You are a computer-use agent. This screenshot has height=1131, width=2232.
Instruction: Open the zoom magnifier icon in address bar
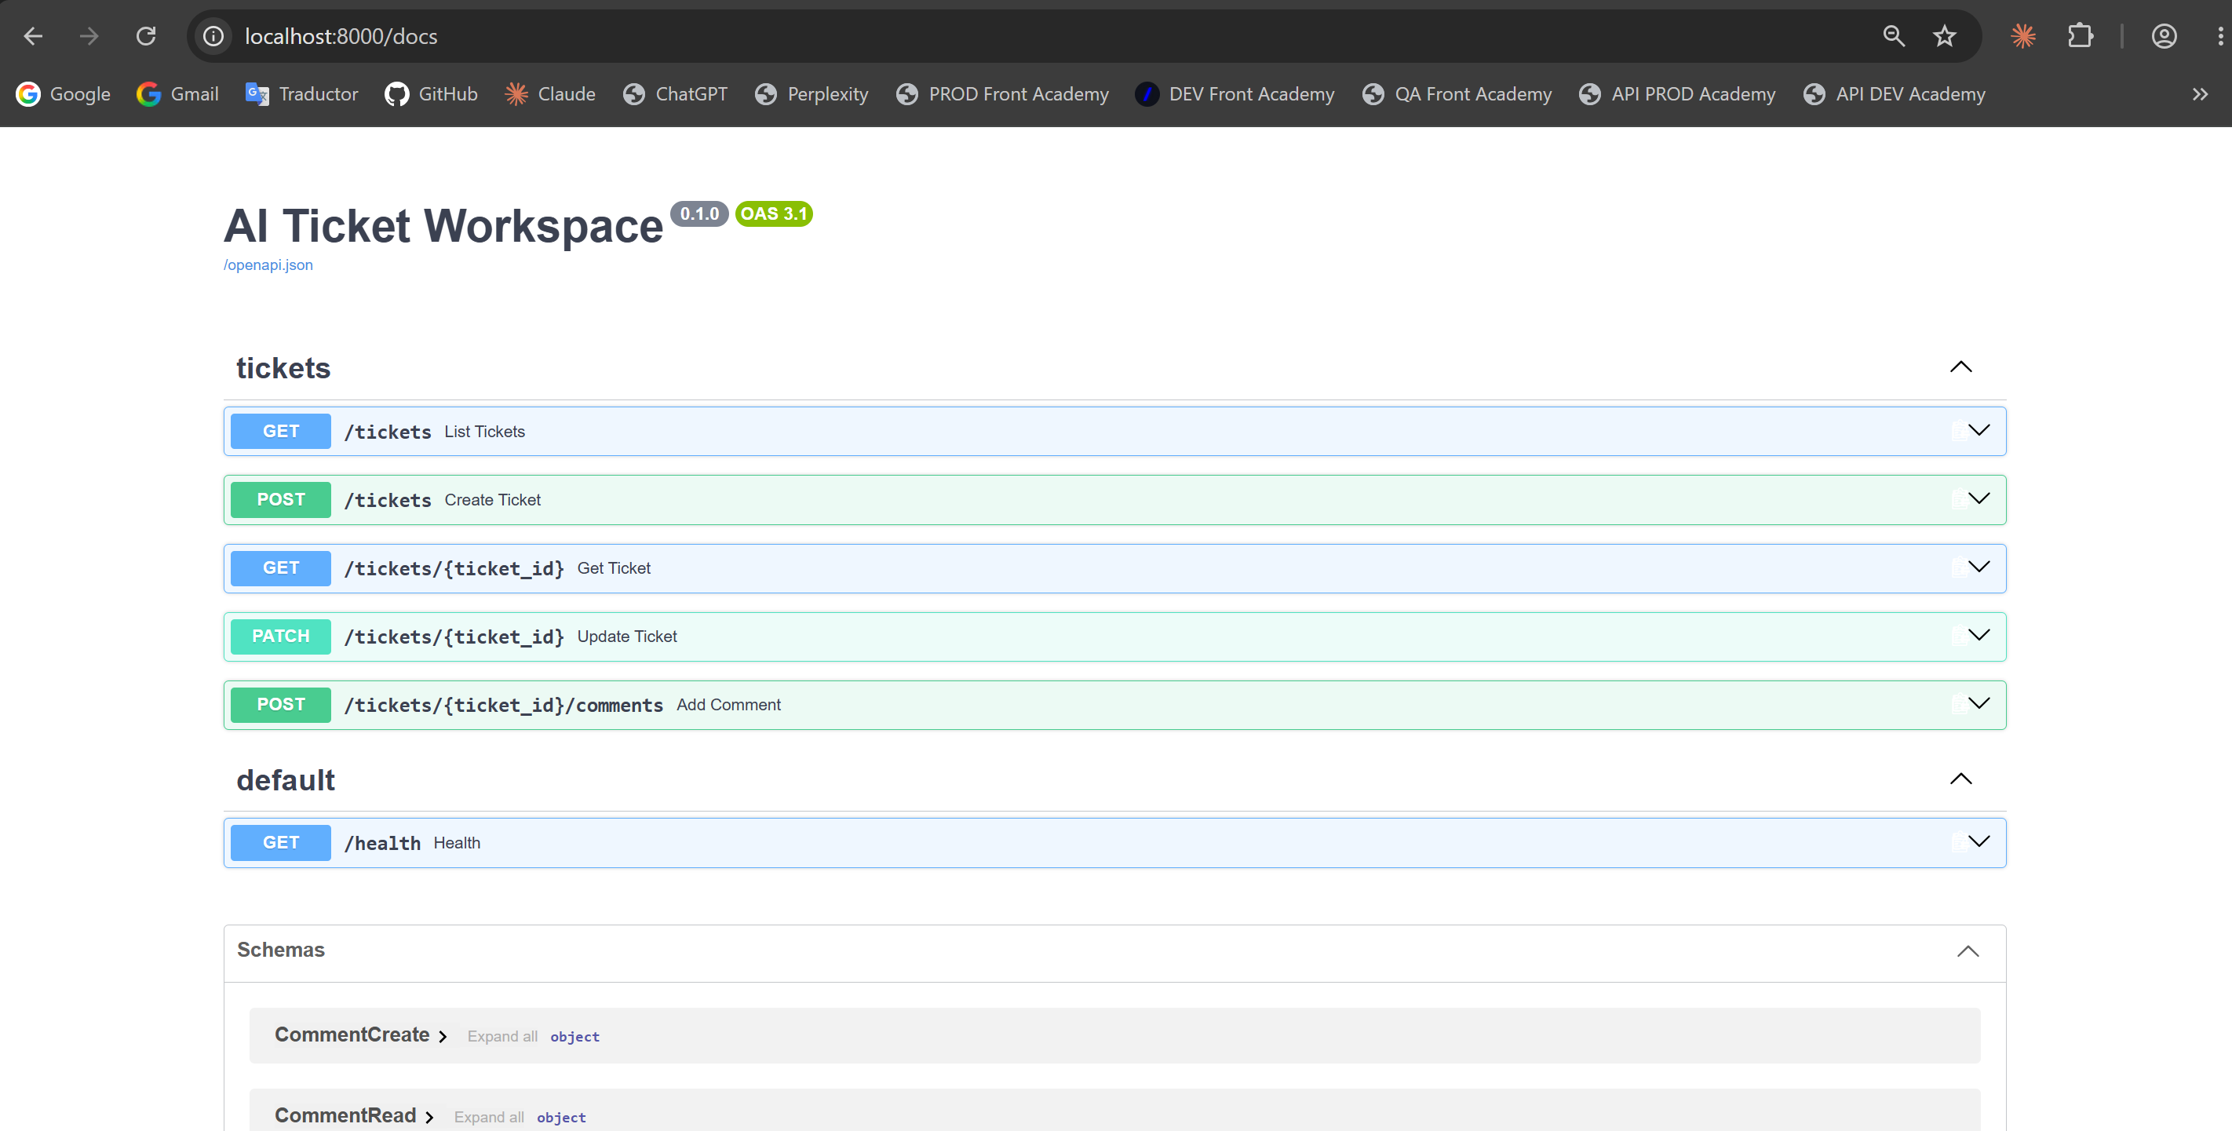pos(1893,35)
